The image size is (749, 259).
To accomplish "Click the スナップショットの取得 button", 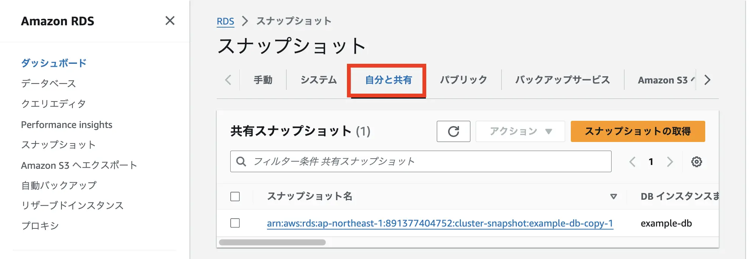I will [637, 131].
